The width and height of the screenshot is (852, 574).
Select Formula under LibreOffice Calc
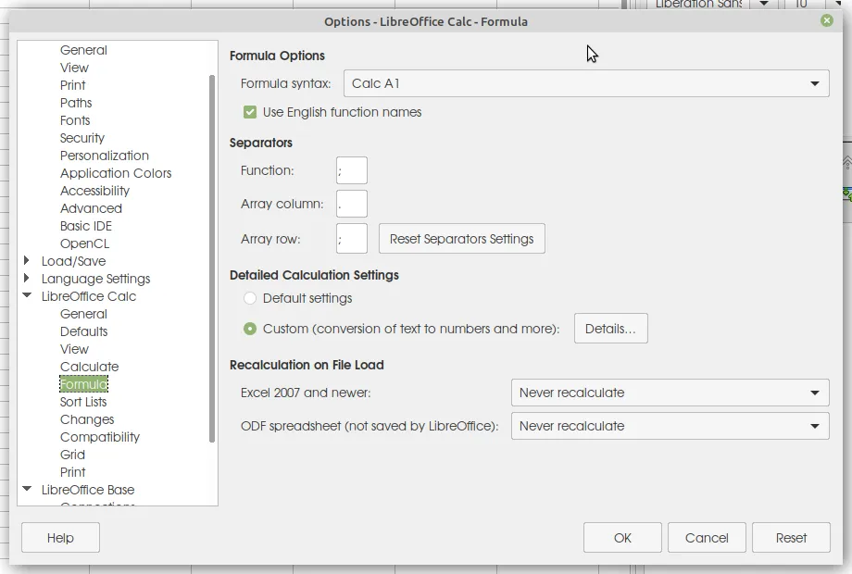83,384
